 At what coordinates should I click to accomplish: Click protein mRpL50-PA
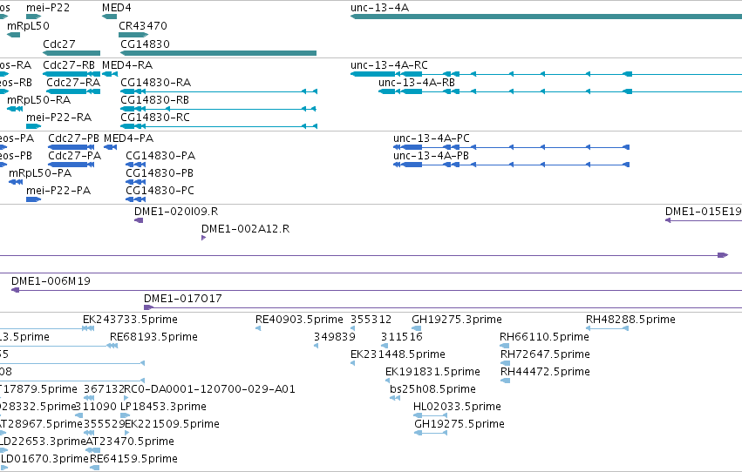16,182
